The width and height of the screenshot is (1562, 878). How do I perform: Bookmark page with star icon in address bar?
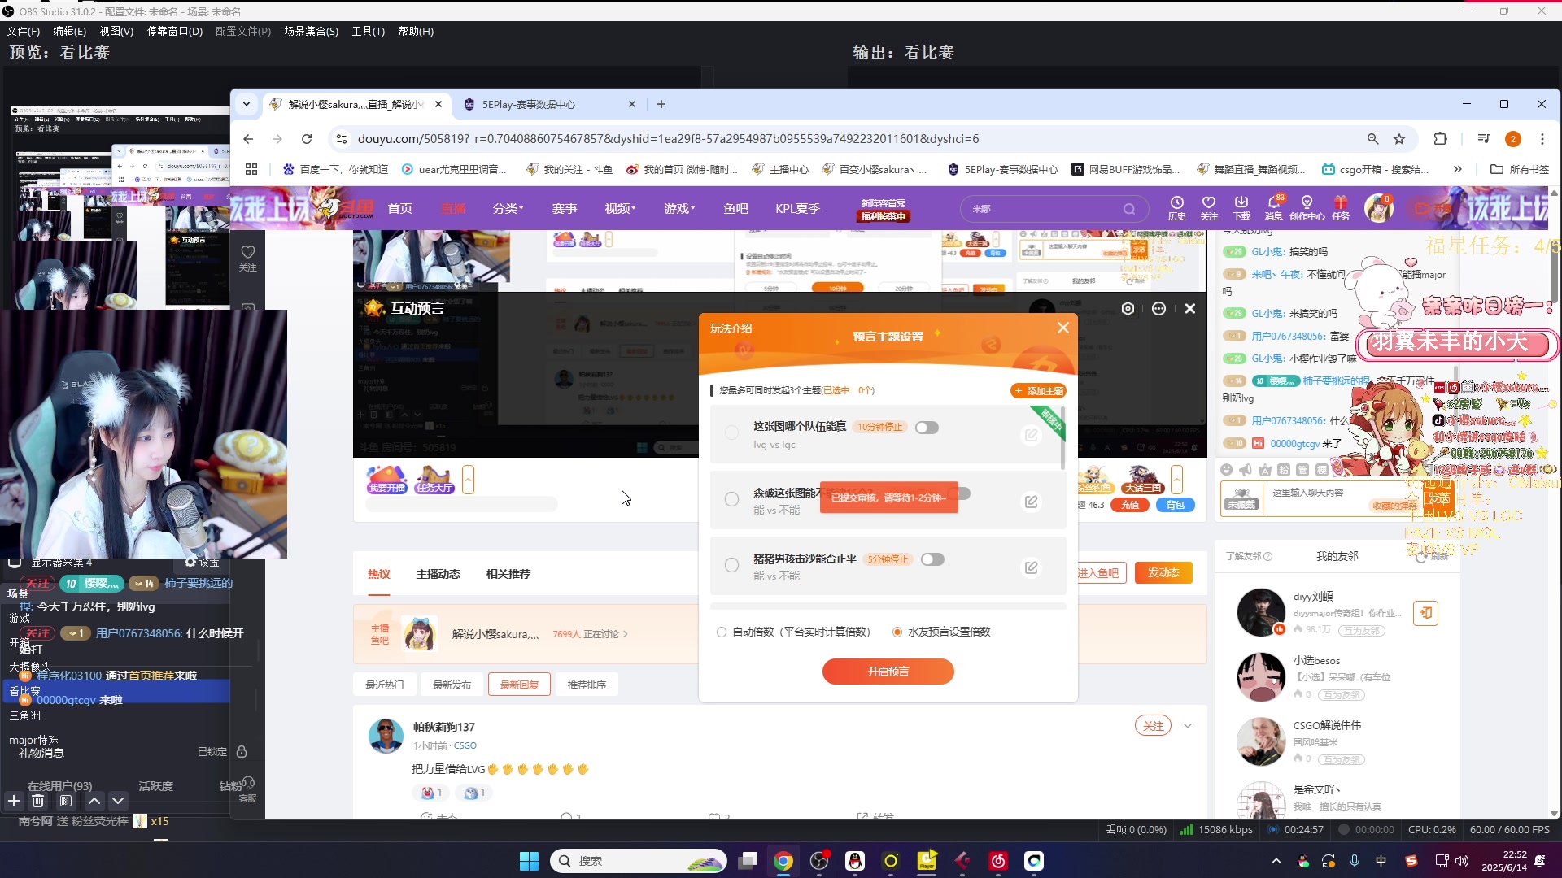1399,139
